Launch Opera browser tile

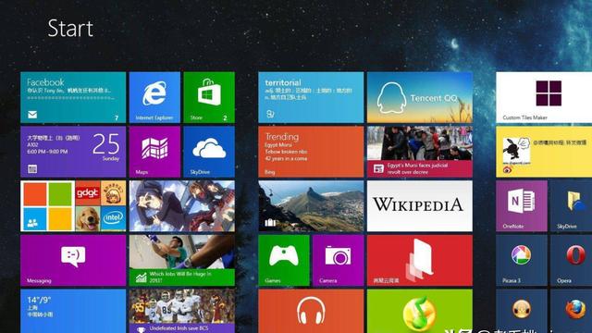coord(572,261)
